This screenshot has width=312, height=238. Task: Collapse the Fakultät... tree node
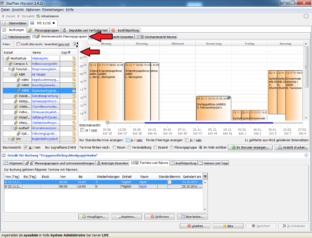pyautogui.click(x=9, y=69)
